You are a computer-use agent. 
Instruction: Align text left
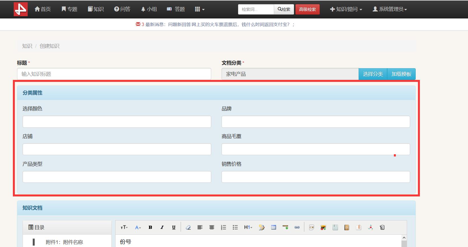[x=200, y=227]
